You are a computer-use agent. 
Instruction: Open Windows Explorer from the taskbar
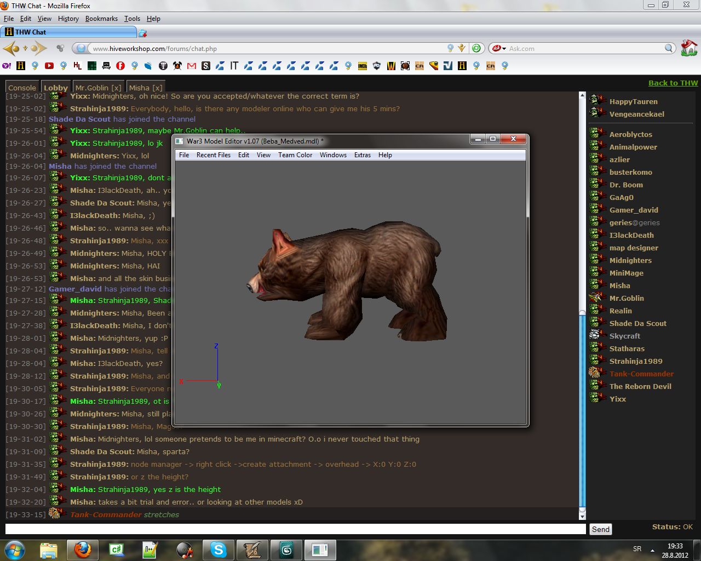[x=49, y=550]
